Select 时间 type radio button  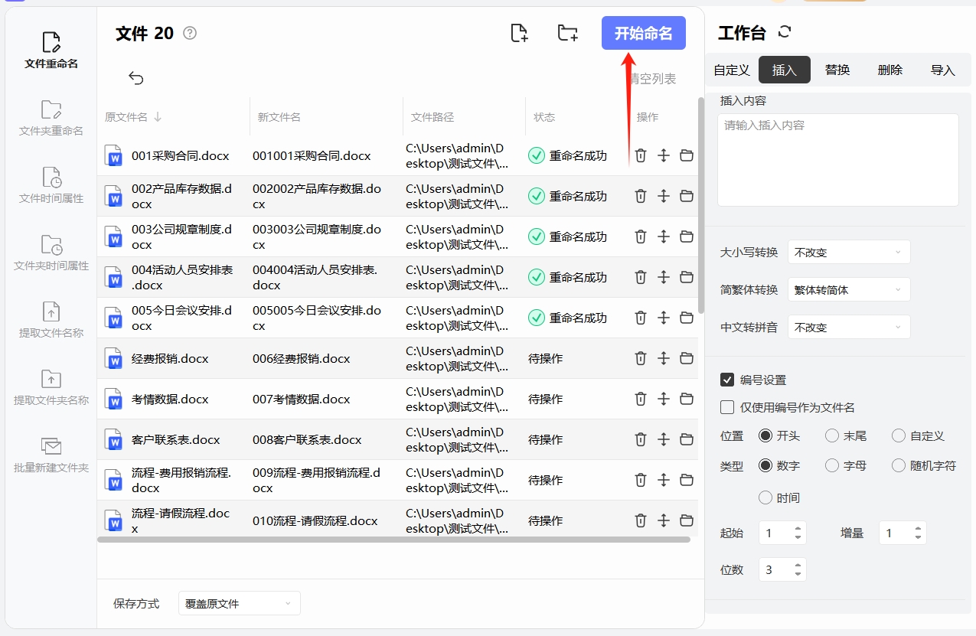(765, 497)
